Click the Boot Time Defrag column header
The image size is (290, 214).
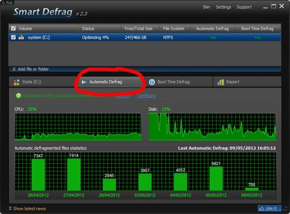pyautogui.click(x=257, y=28)
